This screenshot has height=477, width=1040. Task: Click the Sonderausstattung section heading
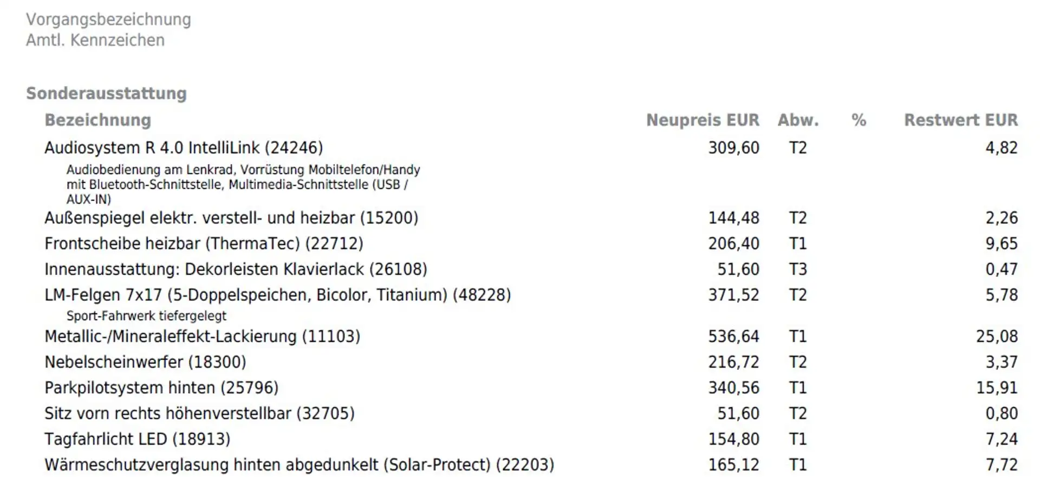click(106, 94)
